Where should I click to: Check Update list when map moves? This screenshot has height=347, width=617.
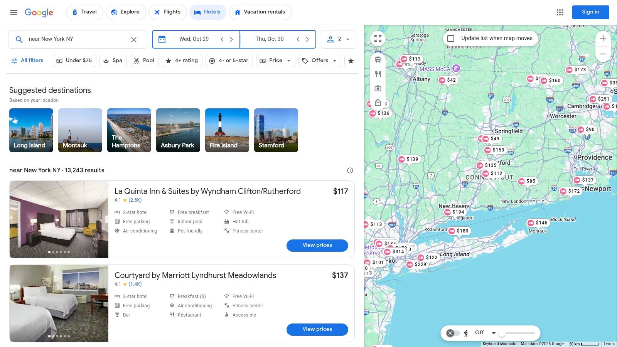[x=451, y=39]
